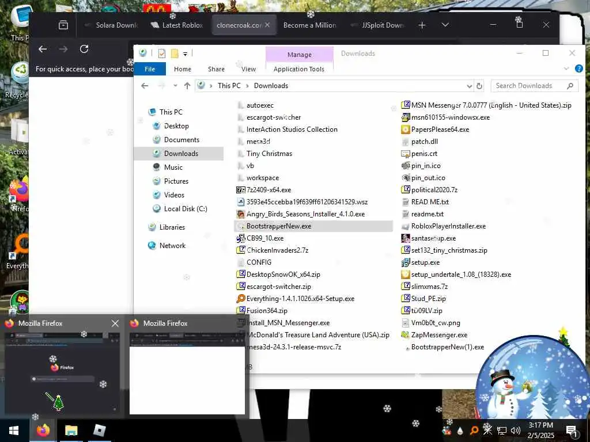Select the workspace folder
This screenshot has width=590, height=442.
258,178
